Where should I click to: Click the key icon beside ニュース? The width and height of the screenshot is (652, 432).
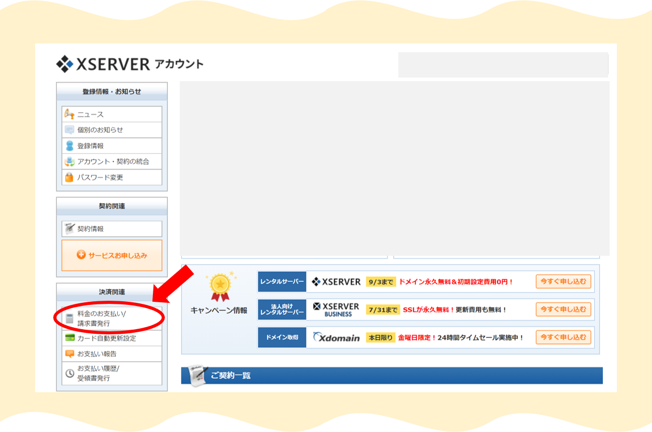tap(69, 114)
